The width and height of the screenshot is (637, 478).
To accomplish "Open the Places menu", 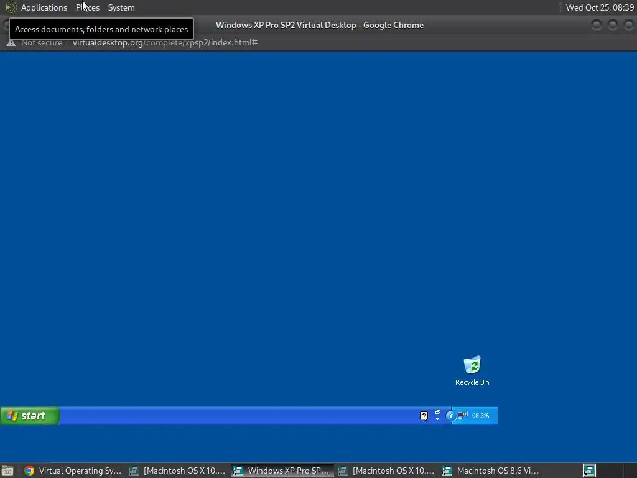I will [x=88, y=7].
